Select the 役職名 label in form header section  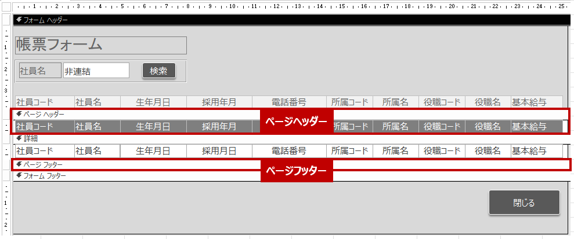coord(488,102)
